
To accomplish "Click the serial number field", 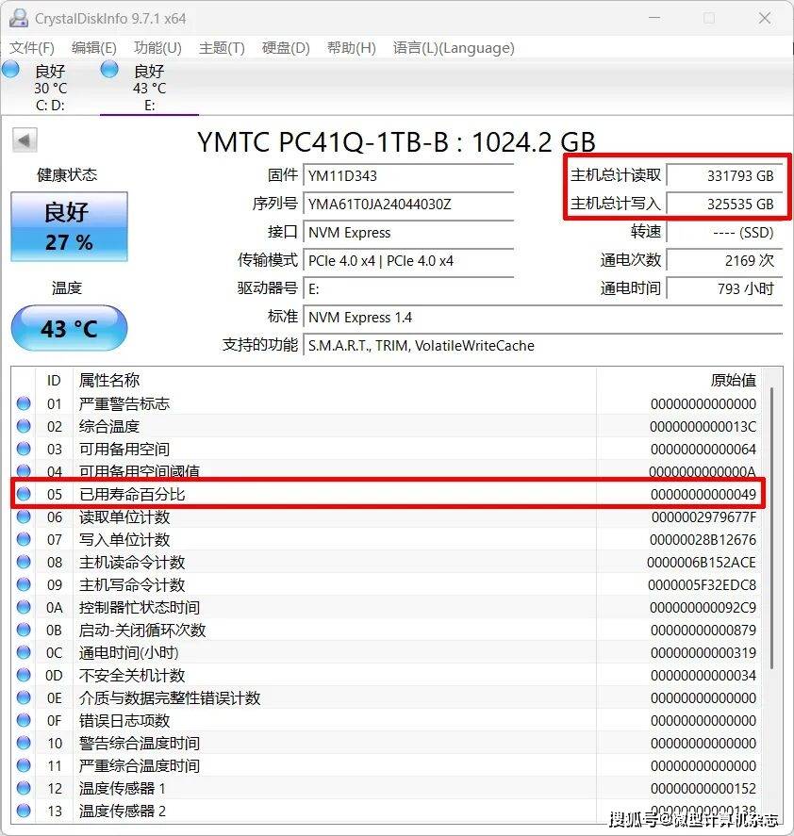I will click(x=408, y=204).
